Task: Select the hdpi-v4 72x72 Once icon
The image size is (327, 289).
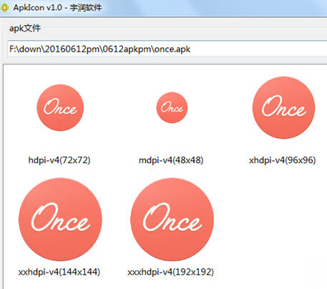Action: tap(60, 107)
